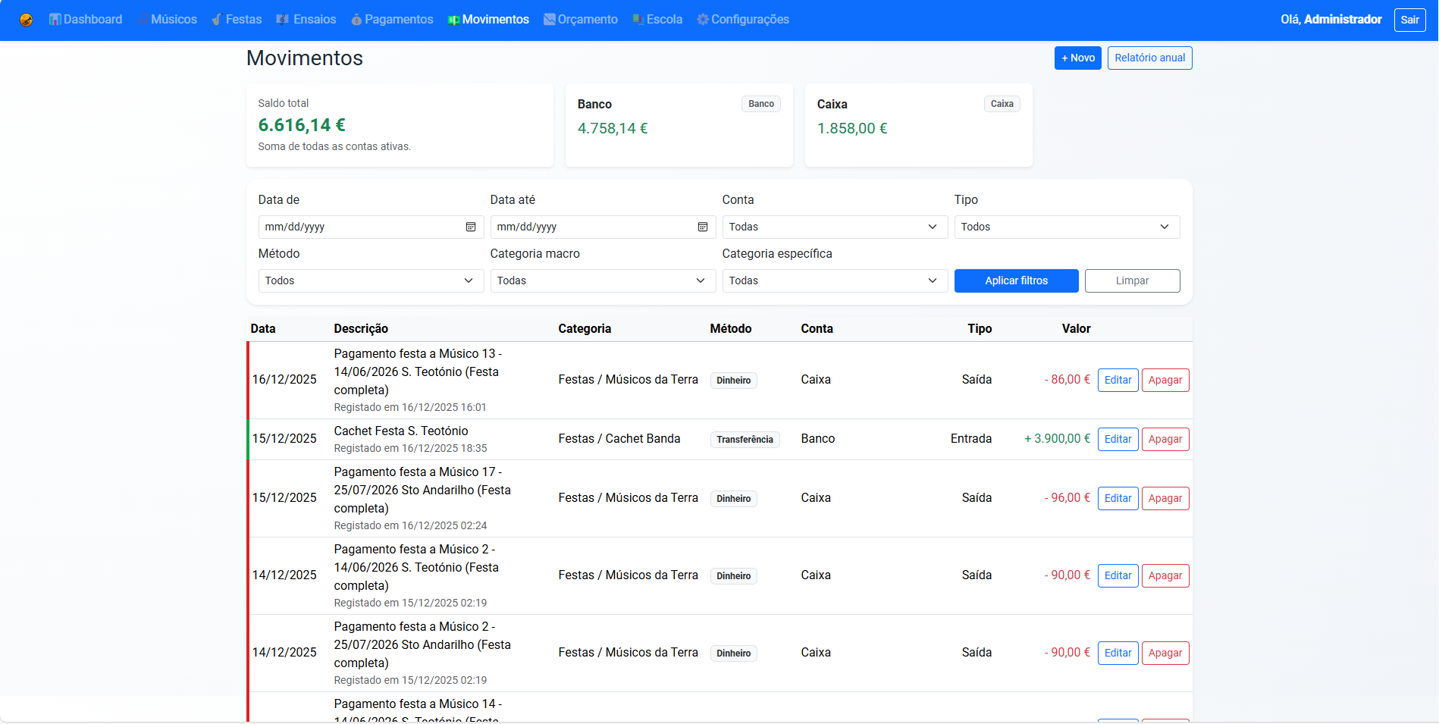Viewport: 1439px width, 724px height.
Task: Click Apagar for Cachet Festa S. Teotónio
Action: click(1165, 439)
